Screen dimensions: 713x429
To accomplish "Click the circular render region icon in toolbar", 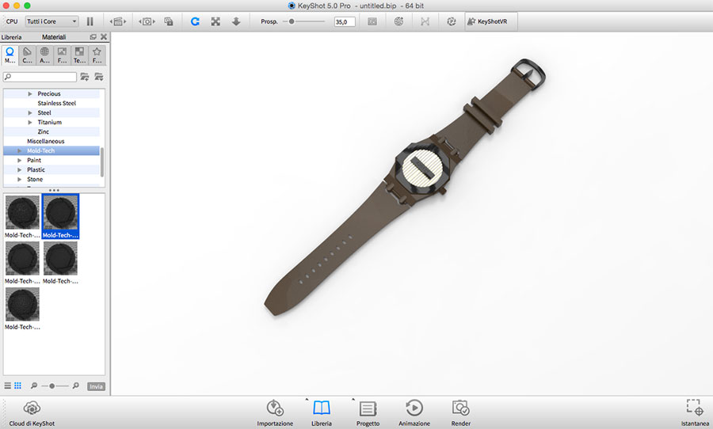I will [451, 21].
